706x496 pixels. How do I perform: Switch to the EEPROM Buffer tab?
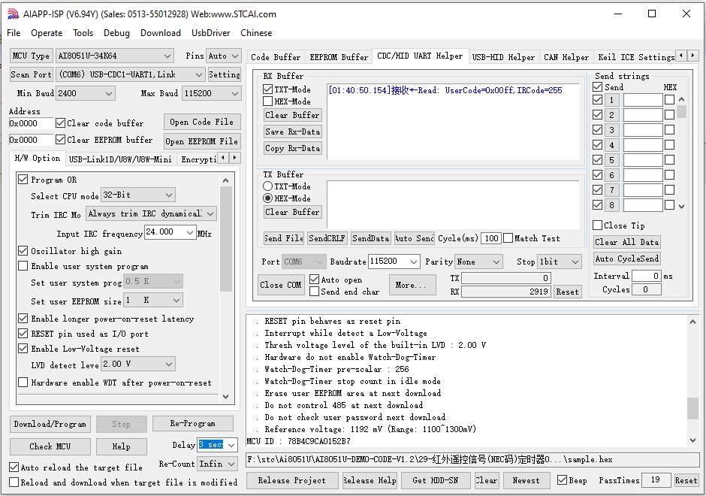click(339, 57)
